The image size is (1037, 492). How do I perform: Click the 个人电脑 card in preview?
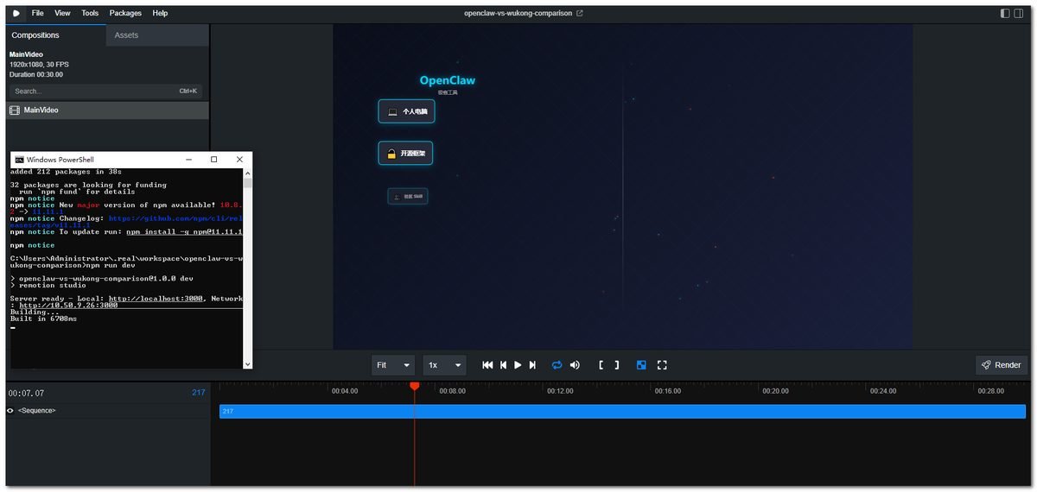[406, 111]
